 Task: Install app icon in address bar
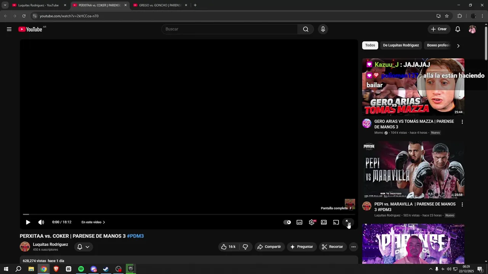pyautogui.click(x=438, y=16)
